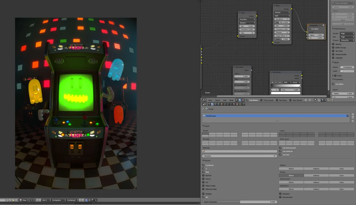Enable the Backdrop checkbox
356x205 pixels.
tap(277, 100)
